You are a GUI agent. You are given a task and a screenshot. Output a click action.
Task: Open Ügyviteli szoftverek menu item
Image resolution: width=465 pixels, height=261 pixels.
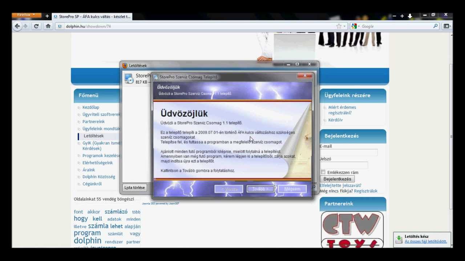[101, 115]
